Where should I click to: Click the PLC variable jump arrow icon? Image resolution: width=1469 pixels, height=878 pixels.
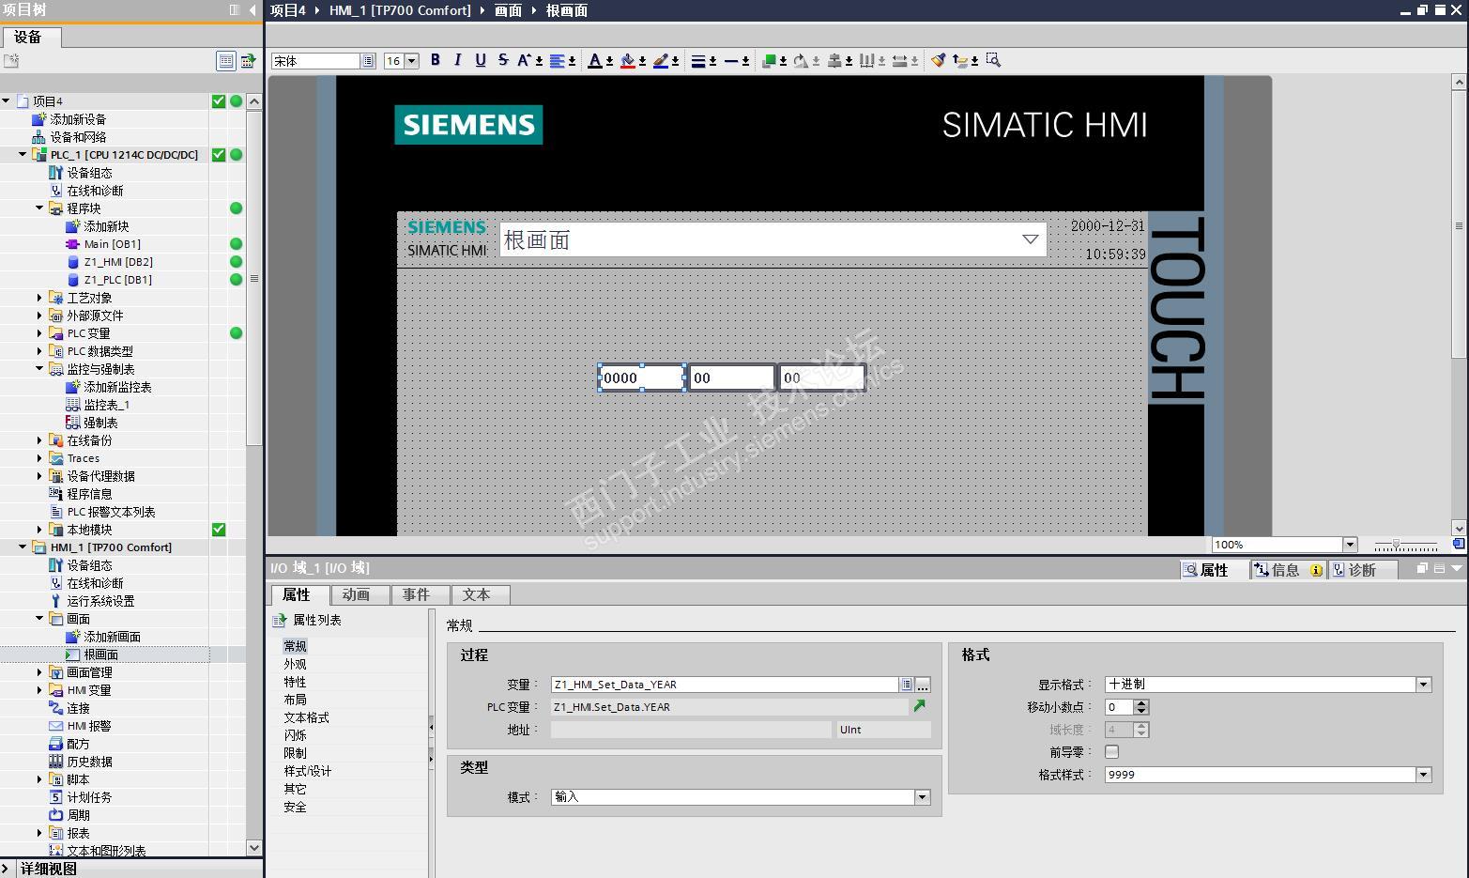point(920,706)
